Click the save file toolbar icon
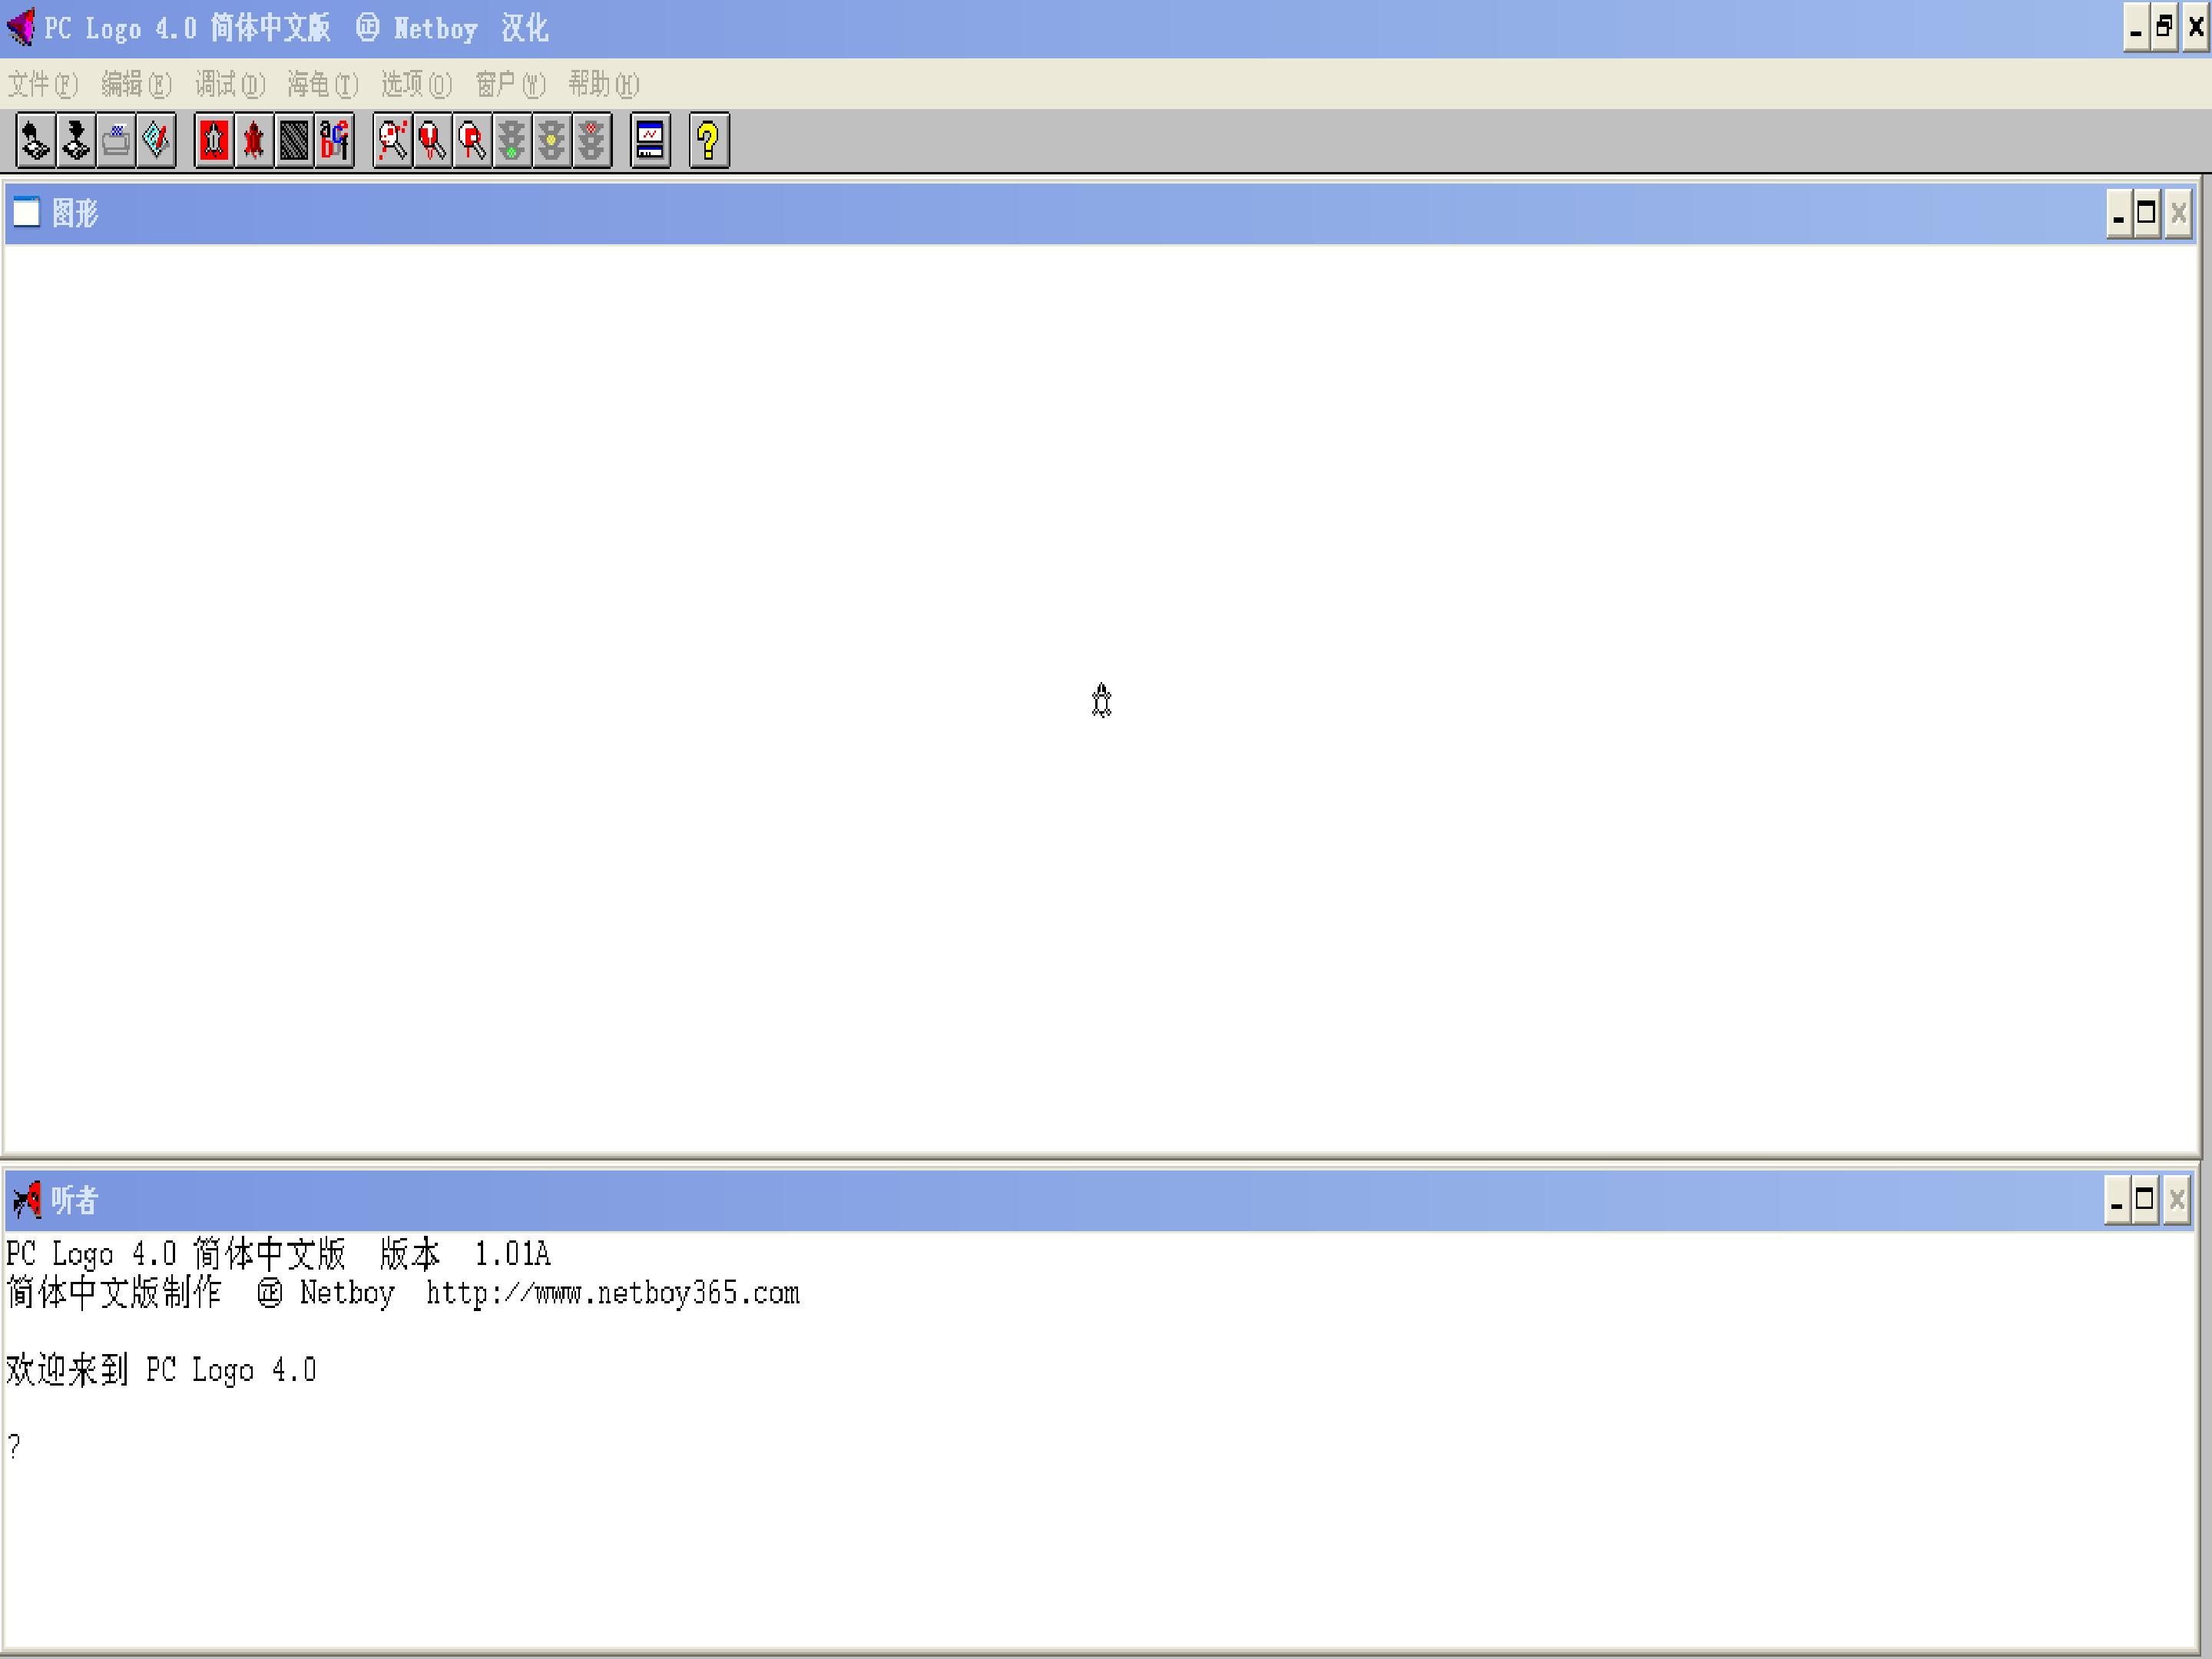 [76, 140]
